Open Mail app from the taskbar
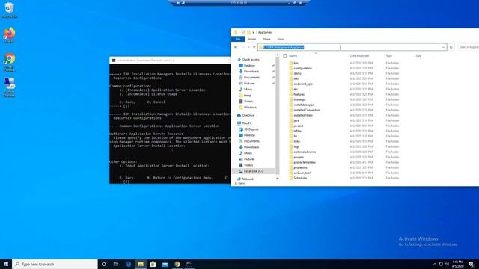 tap(165, 264)
